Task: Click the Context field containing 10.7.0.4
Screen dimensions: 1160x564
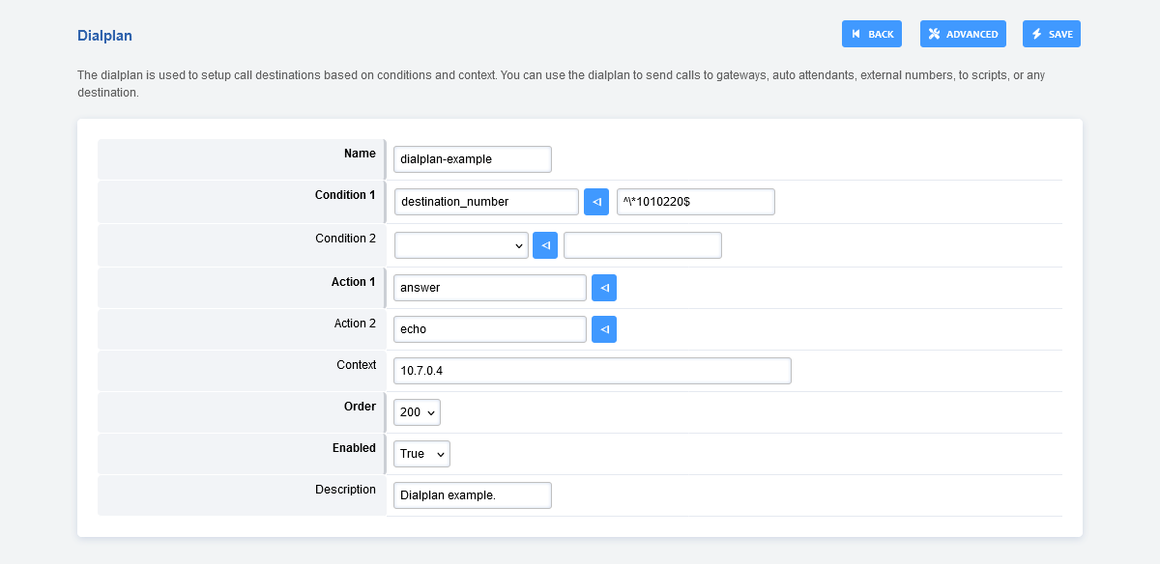Action: pyautogui.click(x=592, y=371)
